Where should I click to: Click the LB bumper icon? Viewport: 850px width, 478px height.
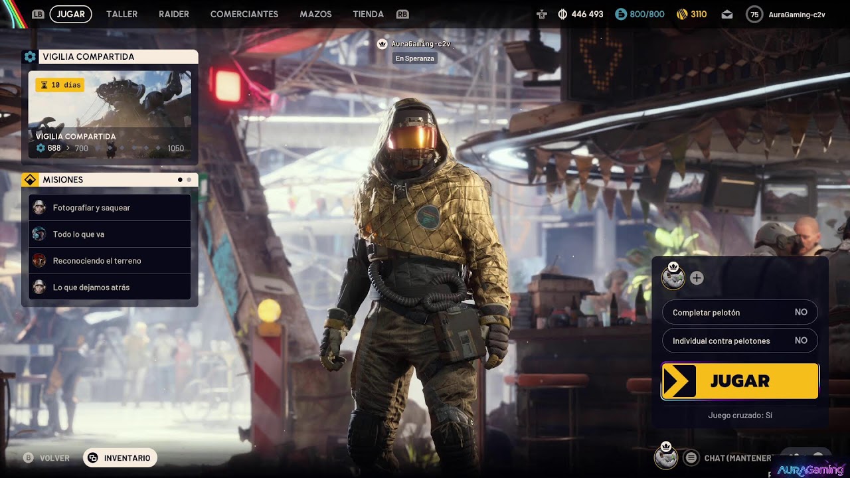(39, 14)
